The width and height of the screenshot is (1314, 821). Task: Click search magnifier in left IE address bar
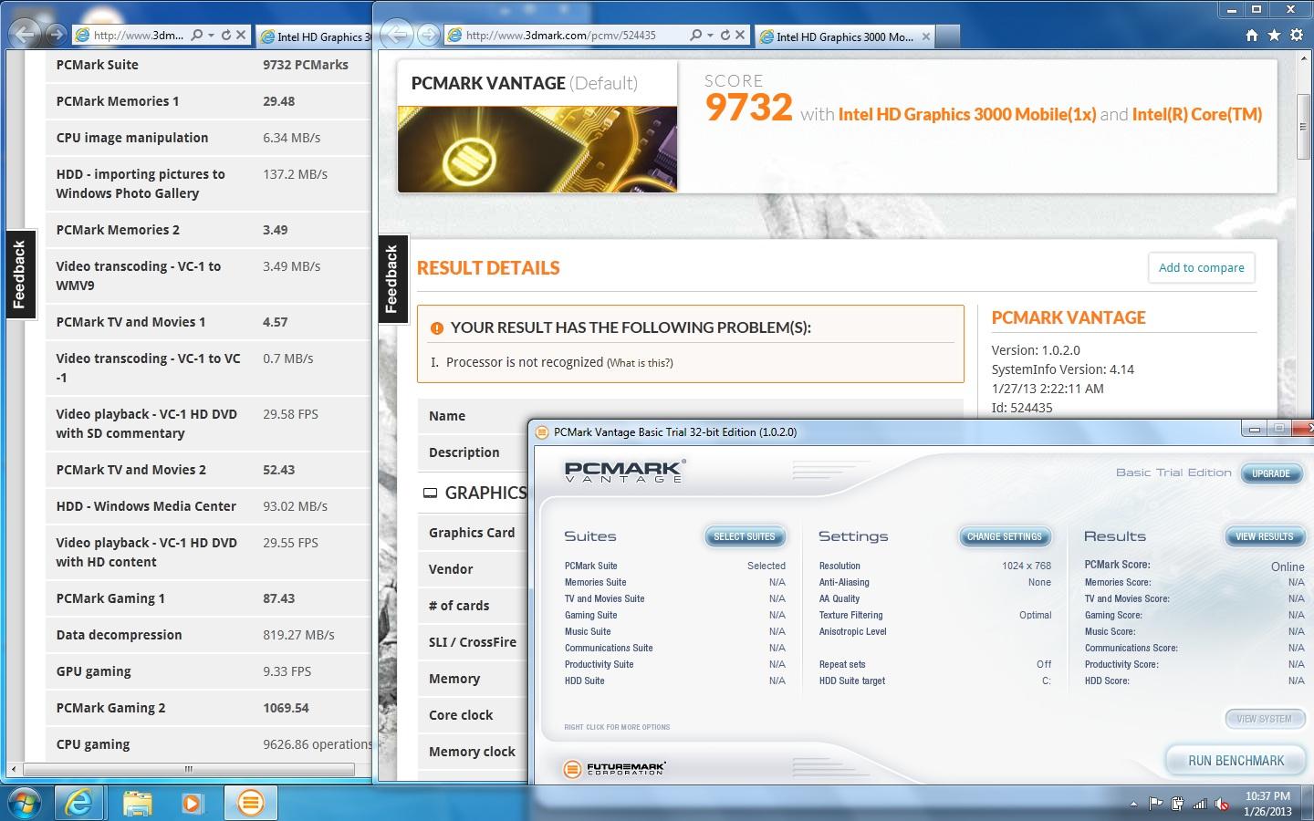click(x=196, y=35)
